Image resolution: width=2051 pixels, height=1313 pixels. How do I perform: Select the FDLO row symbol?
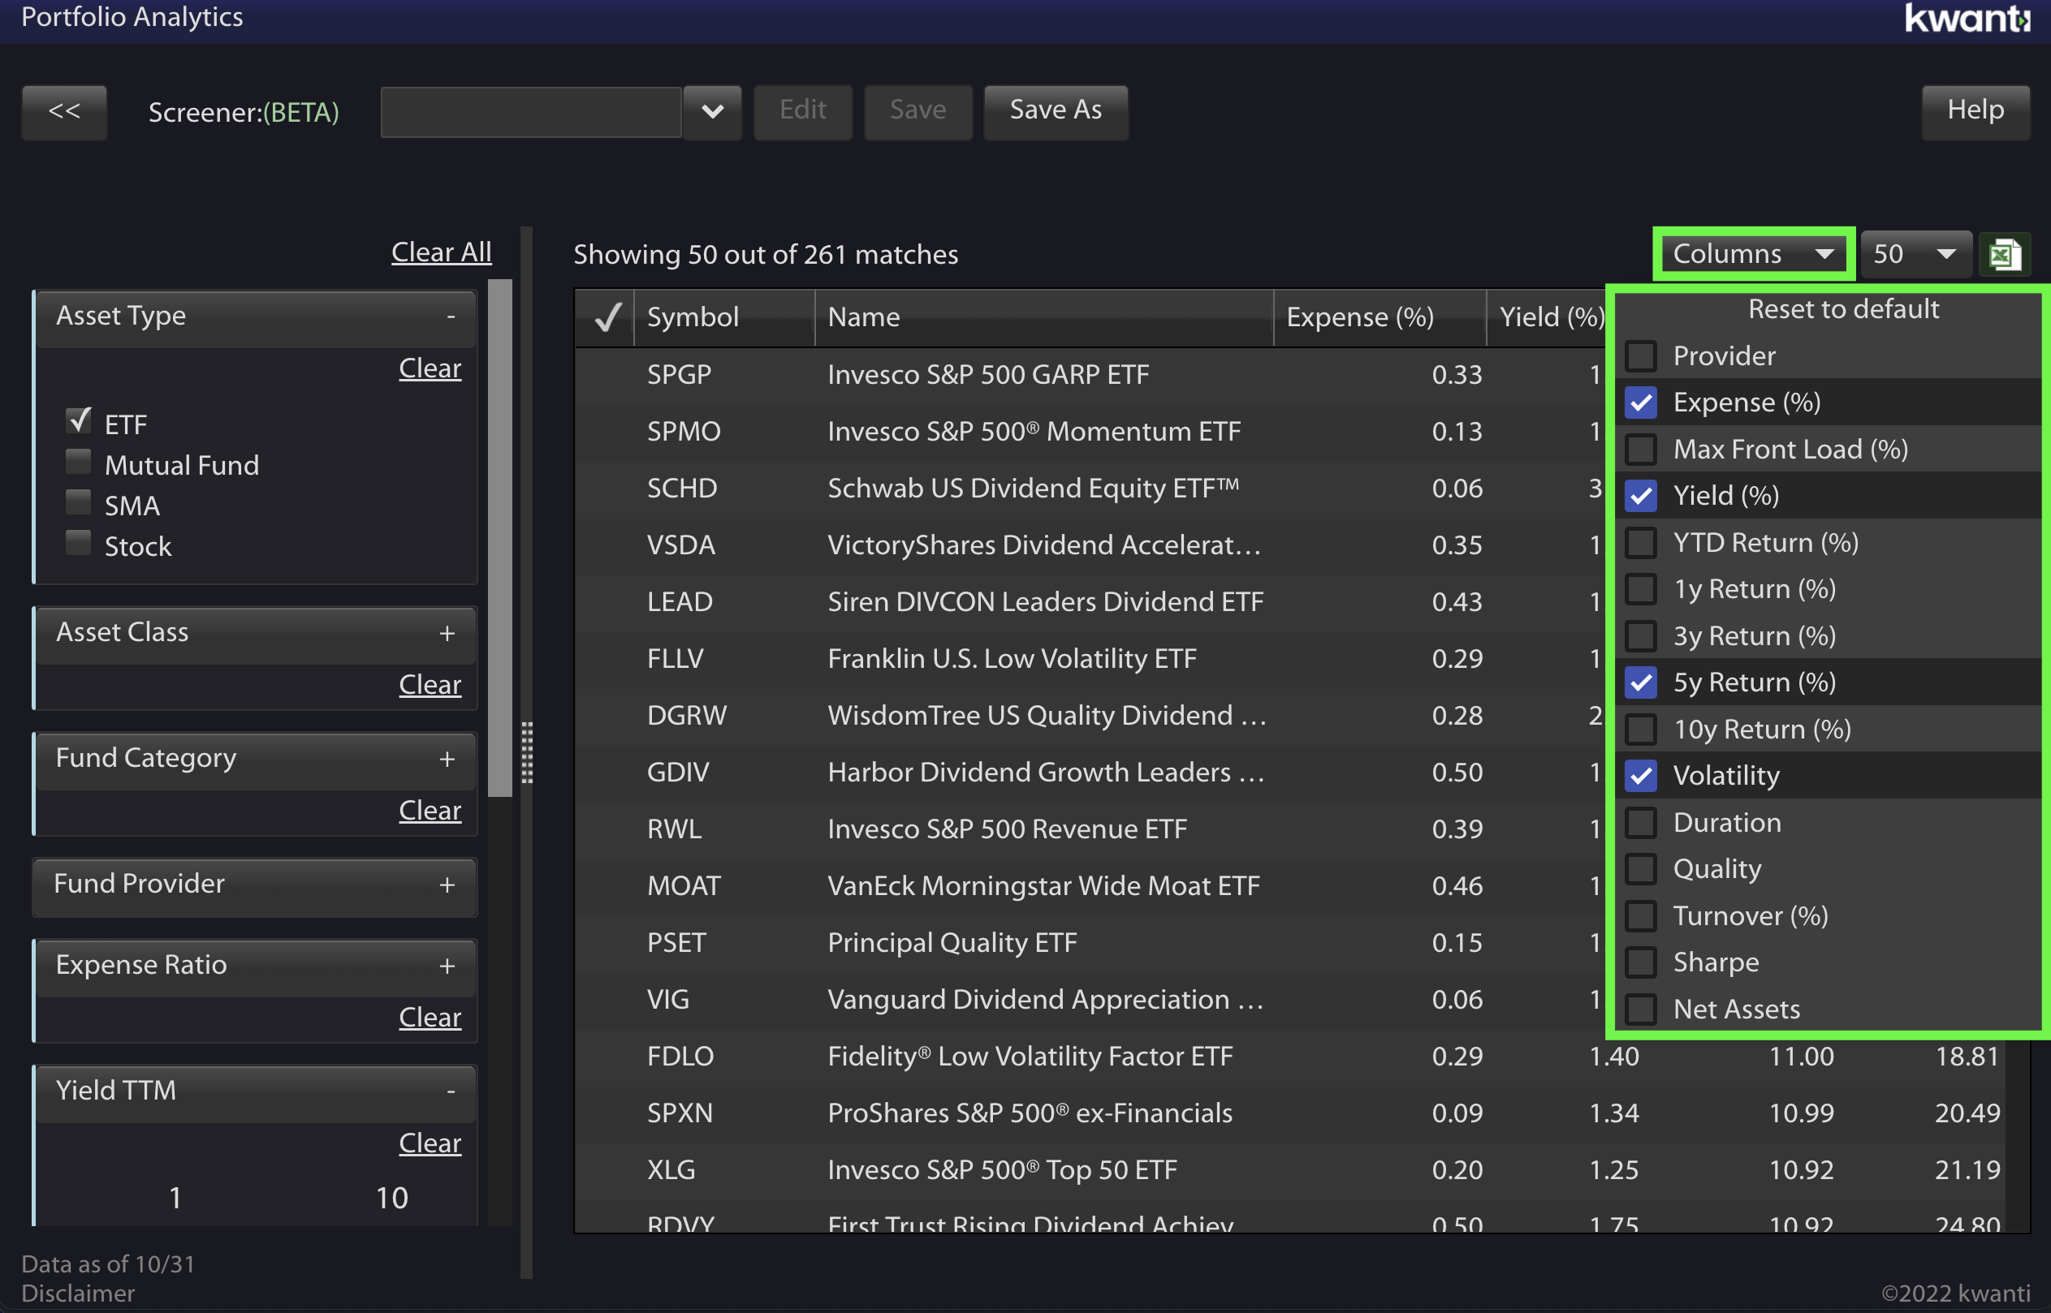click(680, 1057)
